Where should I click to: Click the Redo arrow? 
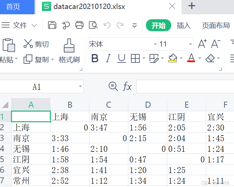pyautogui.click(x=120, y=25)
